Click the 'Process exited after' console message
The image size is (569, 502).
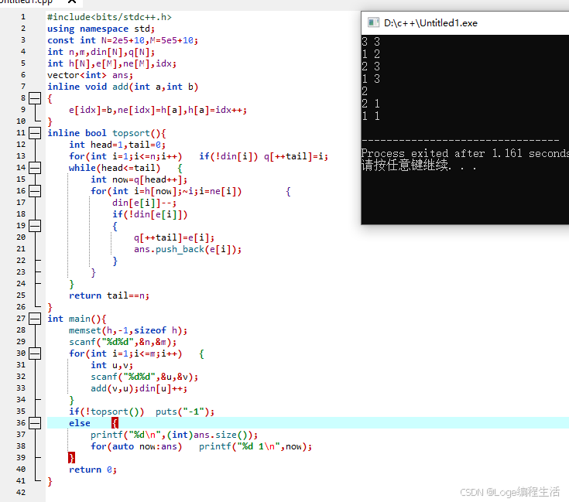[x=464, y=153]
